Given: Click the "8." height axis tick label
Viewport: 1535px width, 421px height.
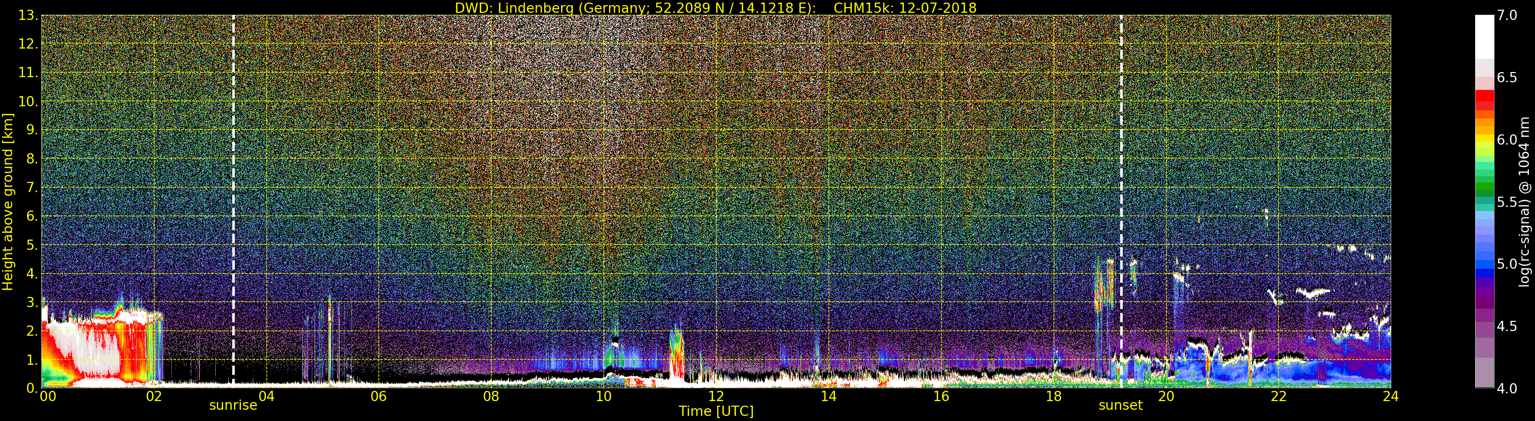Looking at the screenshot, I should click(32, 159).
